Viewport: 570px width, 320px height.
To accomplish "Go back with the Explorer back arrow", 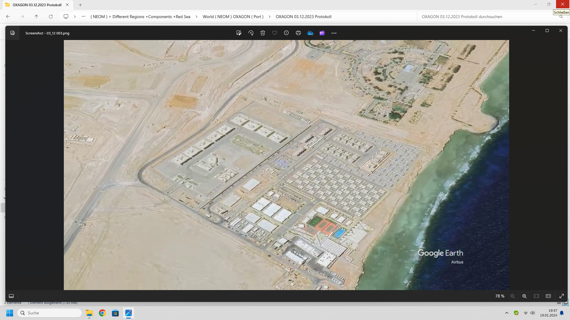I will point(8,17).
